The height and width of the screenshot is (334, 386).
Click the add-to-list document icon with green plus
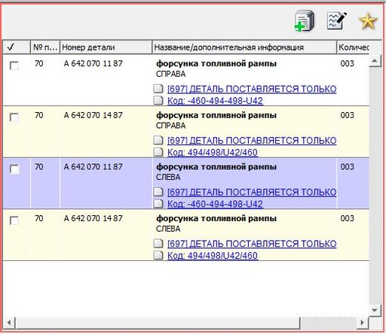305,21
